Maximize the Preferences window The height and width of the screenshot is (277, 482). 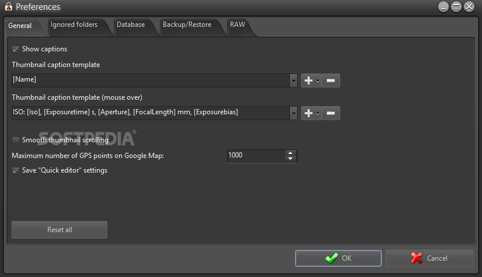click(456, 7)
